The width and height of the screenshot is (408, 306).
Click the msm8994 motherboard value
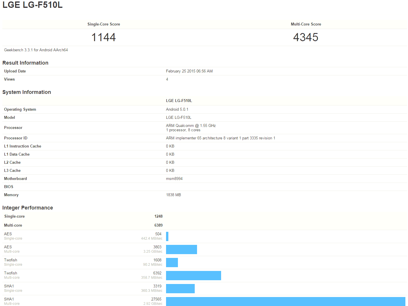point(174,178)
